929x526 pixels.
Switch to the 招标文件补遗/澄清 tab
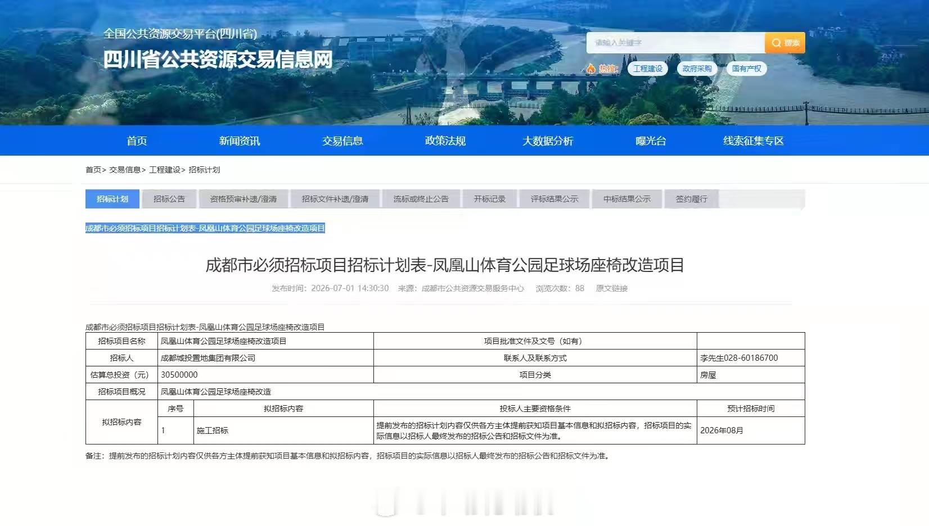(x=335, y=199)
